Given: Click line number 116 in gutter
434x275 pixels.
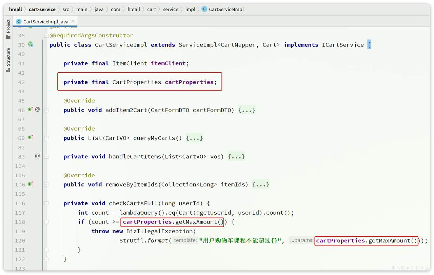Looking at the screenshot, I should pos(20,203).
